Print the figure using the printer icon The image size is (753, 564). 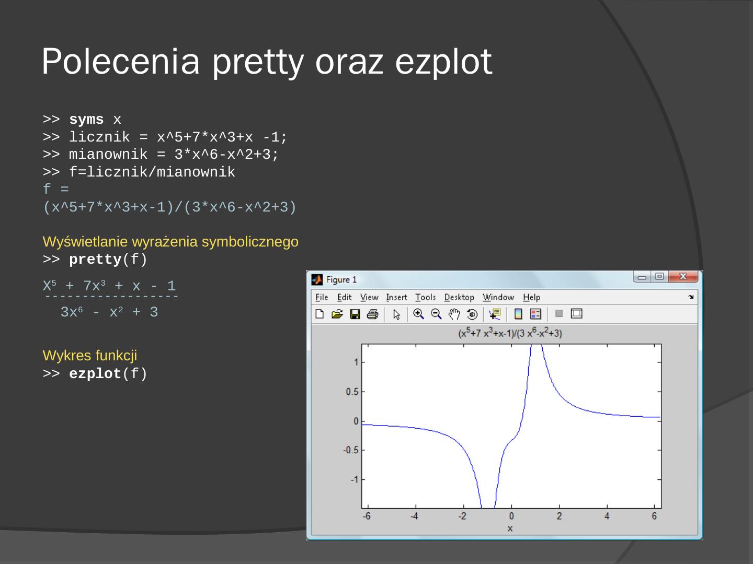pos(372,314)
